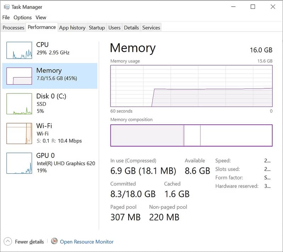Go to the Startup tab

(97, 28)
